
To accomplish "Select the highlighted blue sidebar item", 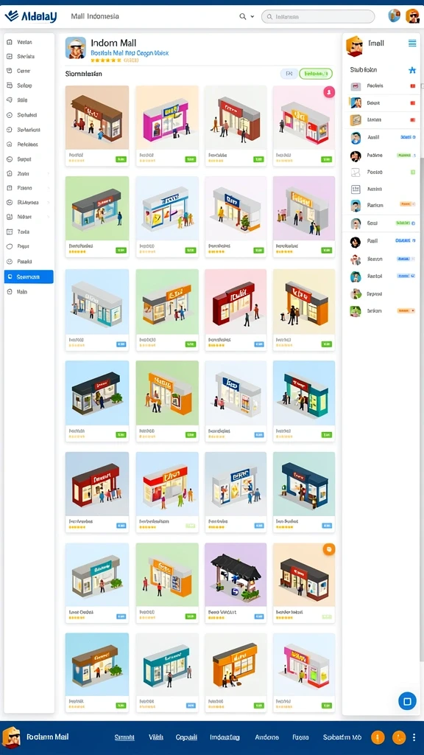I will coord(29,277).
